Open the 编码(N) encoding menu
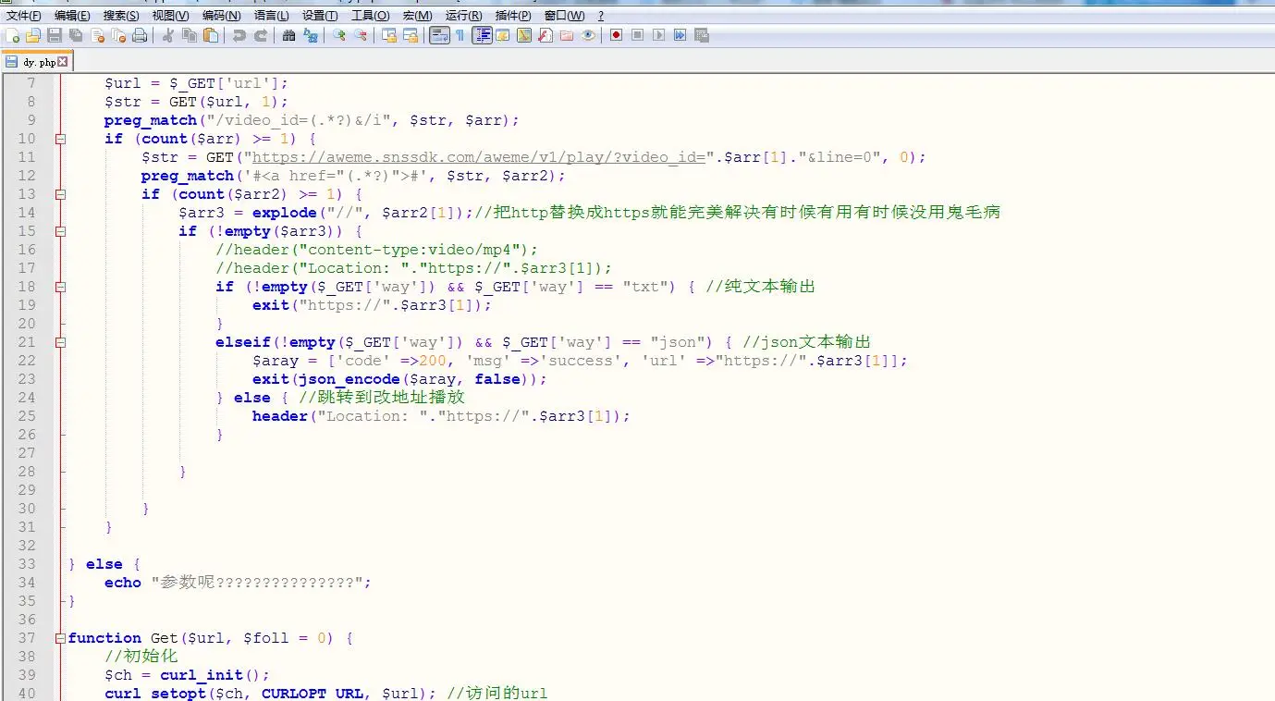Viewport: 1275px width, 701px height. (x=221, y=16)
